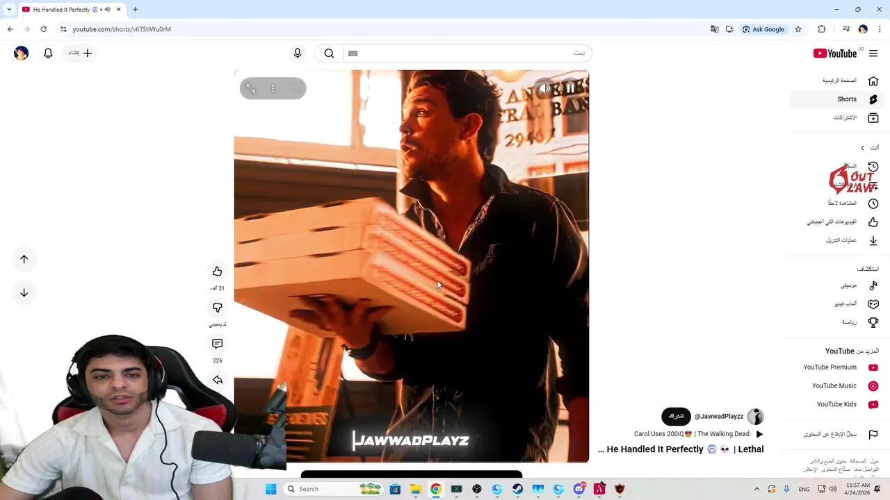890x500 pixels.
Task: Open a new Chrome tab
Action: pyautogui.click(x=135, y=9)
